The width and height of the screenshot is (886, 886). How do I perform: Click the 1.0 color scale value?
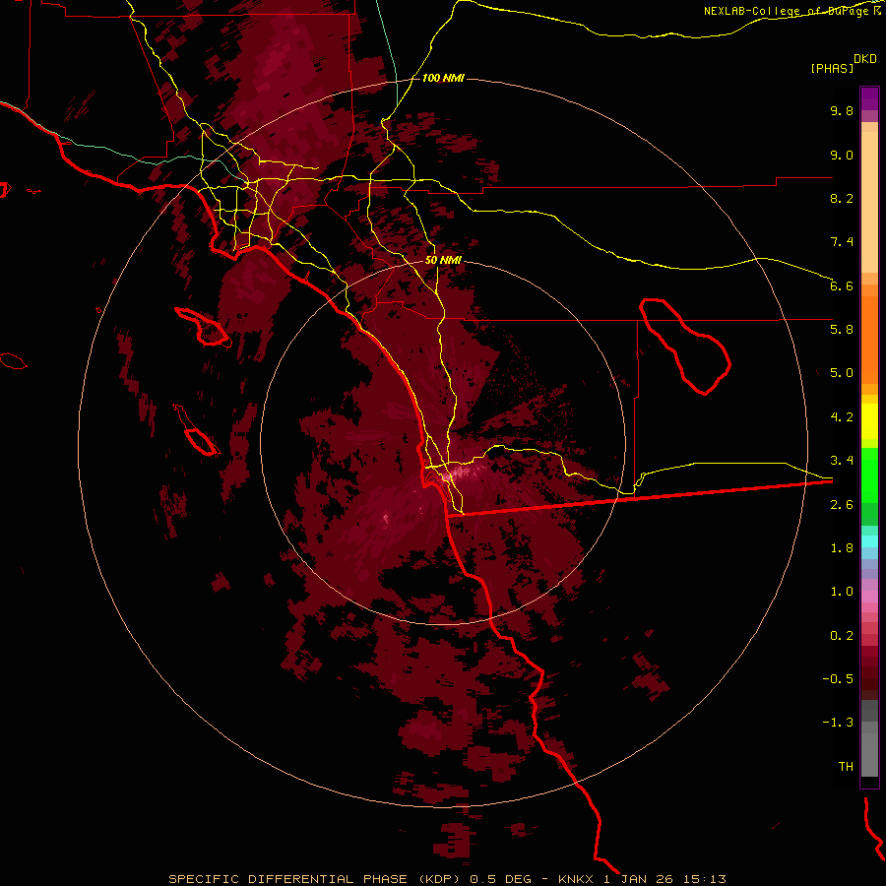(x=842, y=592)
